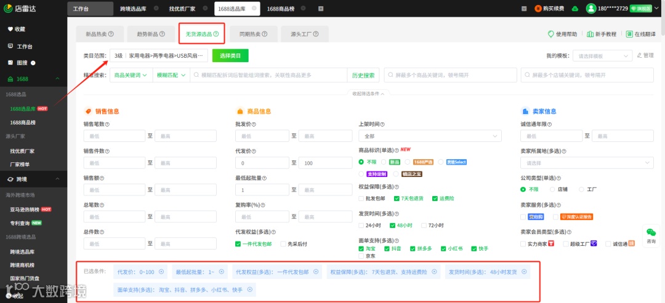Uncheck the 运费险 checkbox
665x303 pixels.
pyautogui.click(x=435, y=199)
